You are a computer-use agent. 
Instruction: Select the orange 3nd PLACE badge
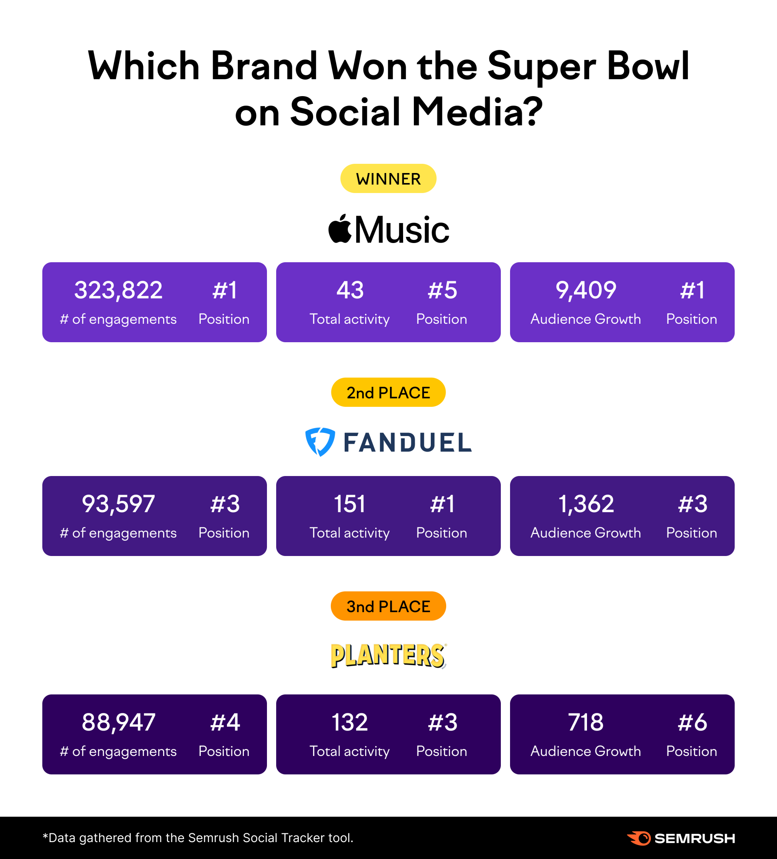point(388,606)
